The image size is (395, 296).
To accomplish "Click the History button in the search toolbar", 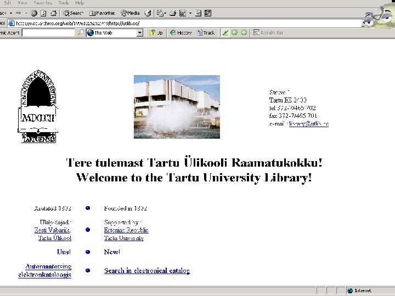I will click(x=181, y=33).
